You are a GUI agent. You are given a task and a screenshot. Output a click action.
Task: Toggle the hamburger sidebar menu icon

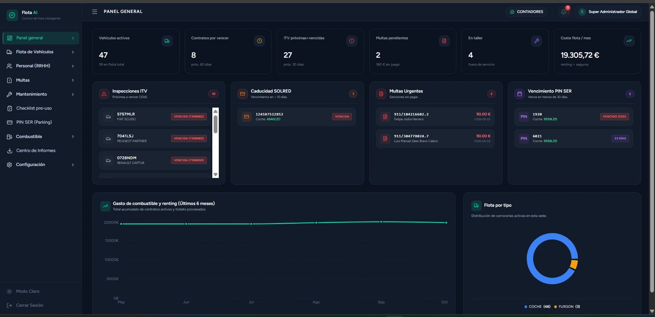[95, 12]
